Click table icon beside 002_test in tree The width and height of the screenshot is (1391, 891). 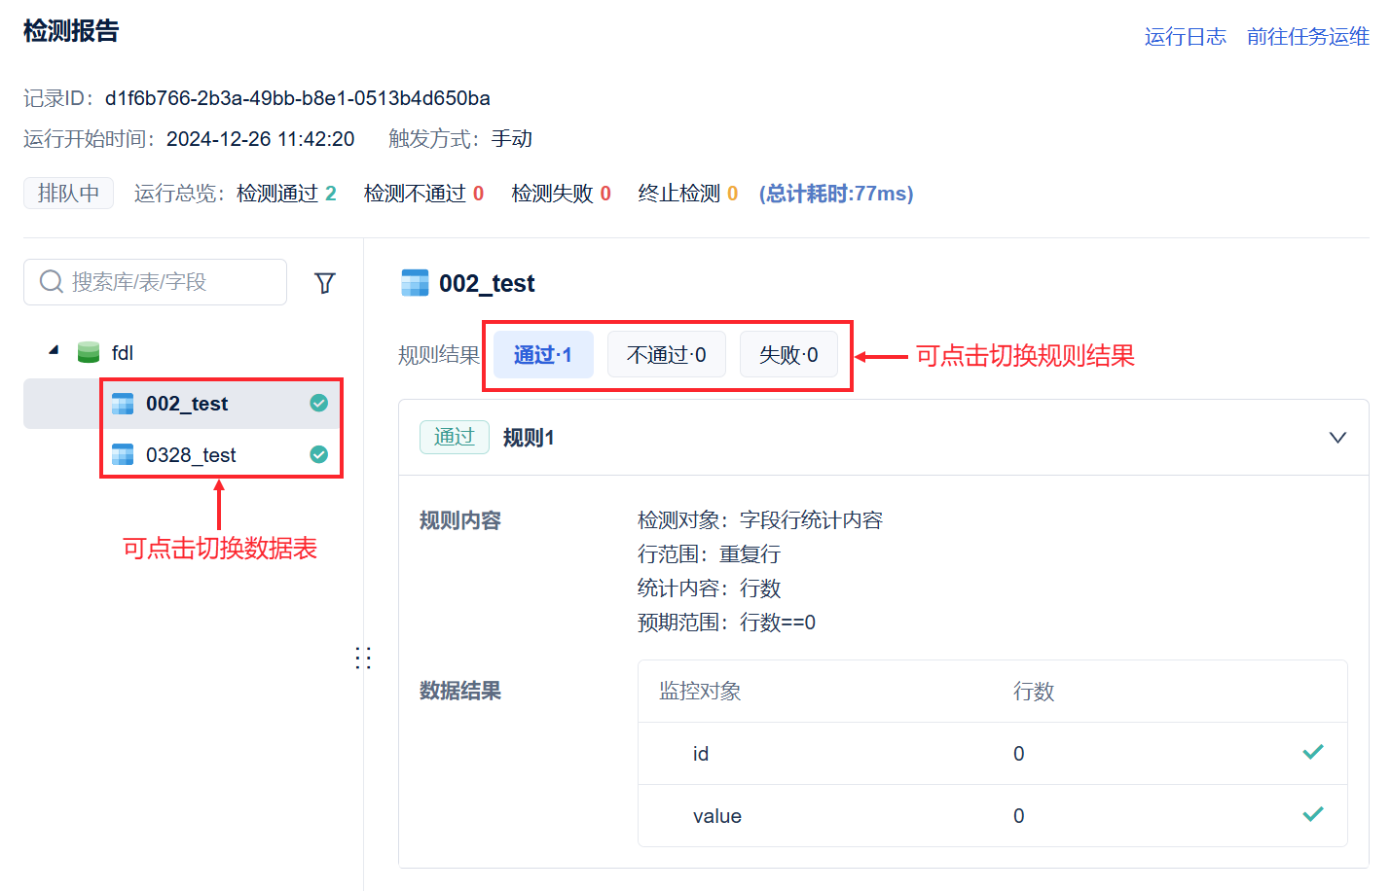pyautogui.click(x=123, y=404)
